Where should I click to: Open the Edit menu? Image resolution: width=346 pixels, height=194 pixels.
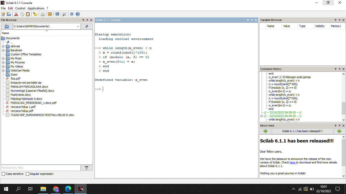tap(10, 8)
